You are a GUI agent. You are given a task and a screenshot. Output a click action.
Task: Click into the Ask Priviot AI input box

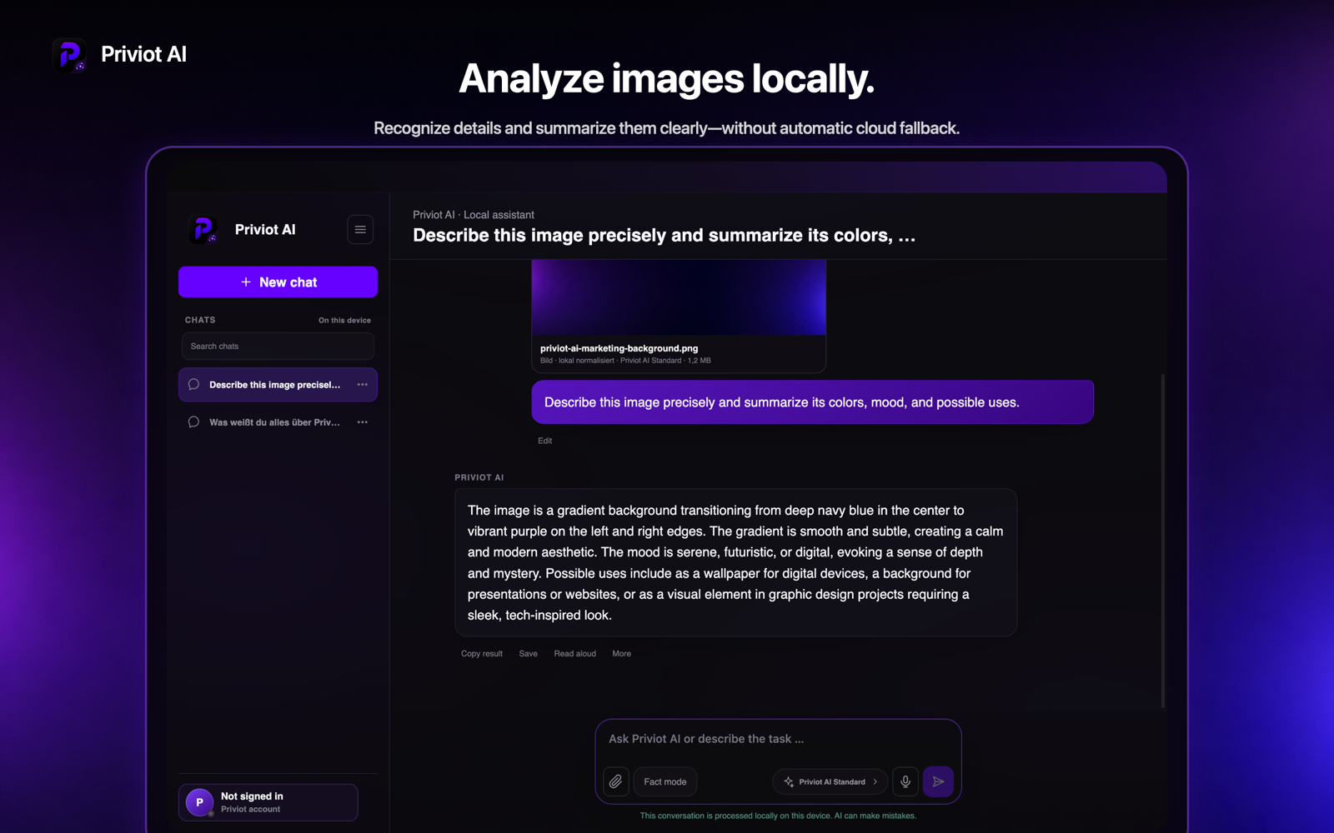tap(778, 739)
